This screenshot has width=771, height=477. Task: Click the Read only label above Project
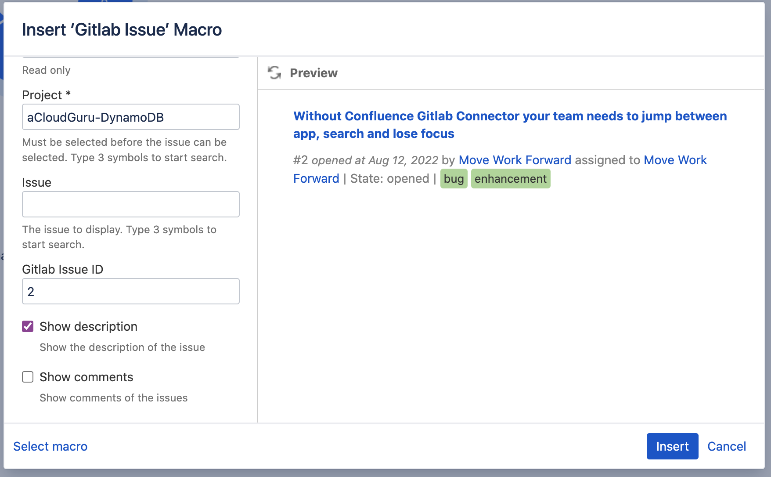pyautogui.click(x=46, y=70)
